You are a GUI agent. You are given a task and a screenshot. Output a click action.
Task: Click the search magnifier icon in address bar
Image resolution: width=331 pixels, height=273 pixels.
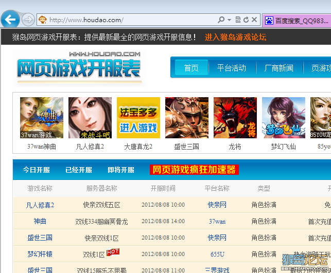(221, 20)
